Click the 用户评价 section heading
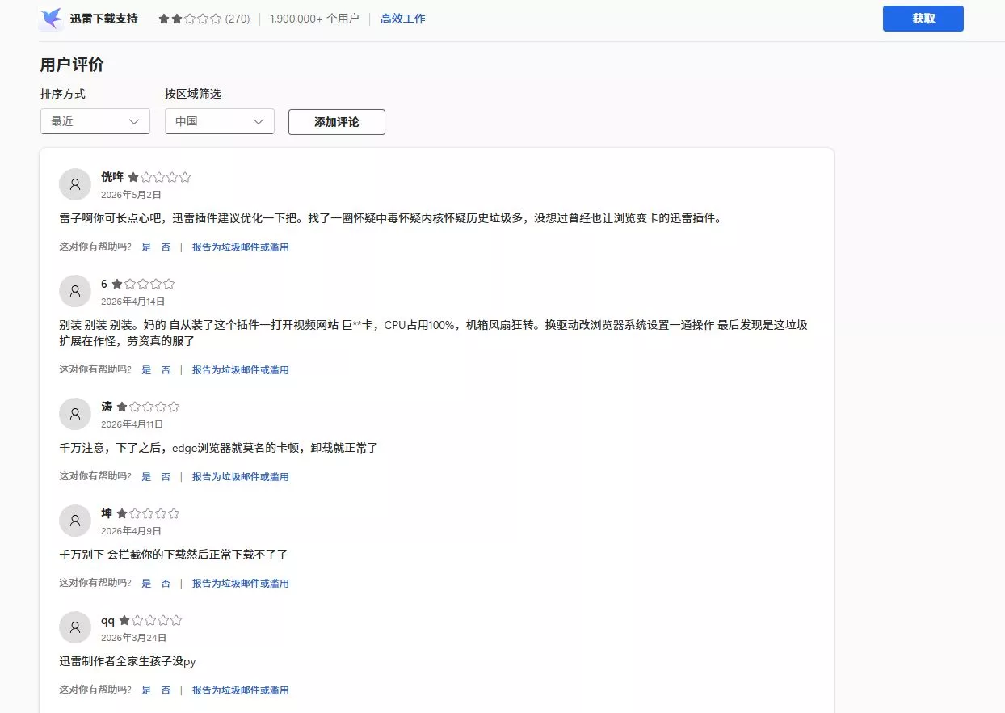Image resolution: width=1005 pixels, height=713 pixels. click(72, 65)
